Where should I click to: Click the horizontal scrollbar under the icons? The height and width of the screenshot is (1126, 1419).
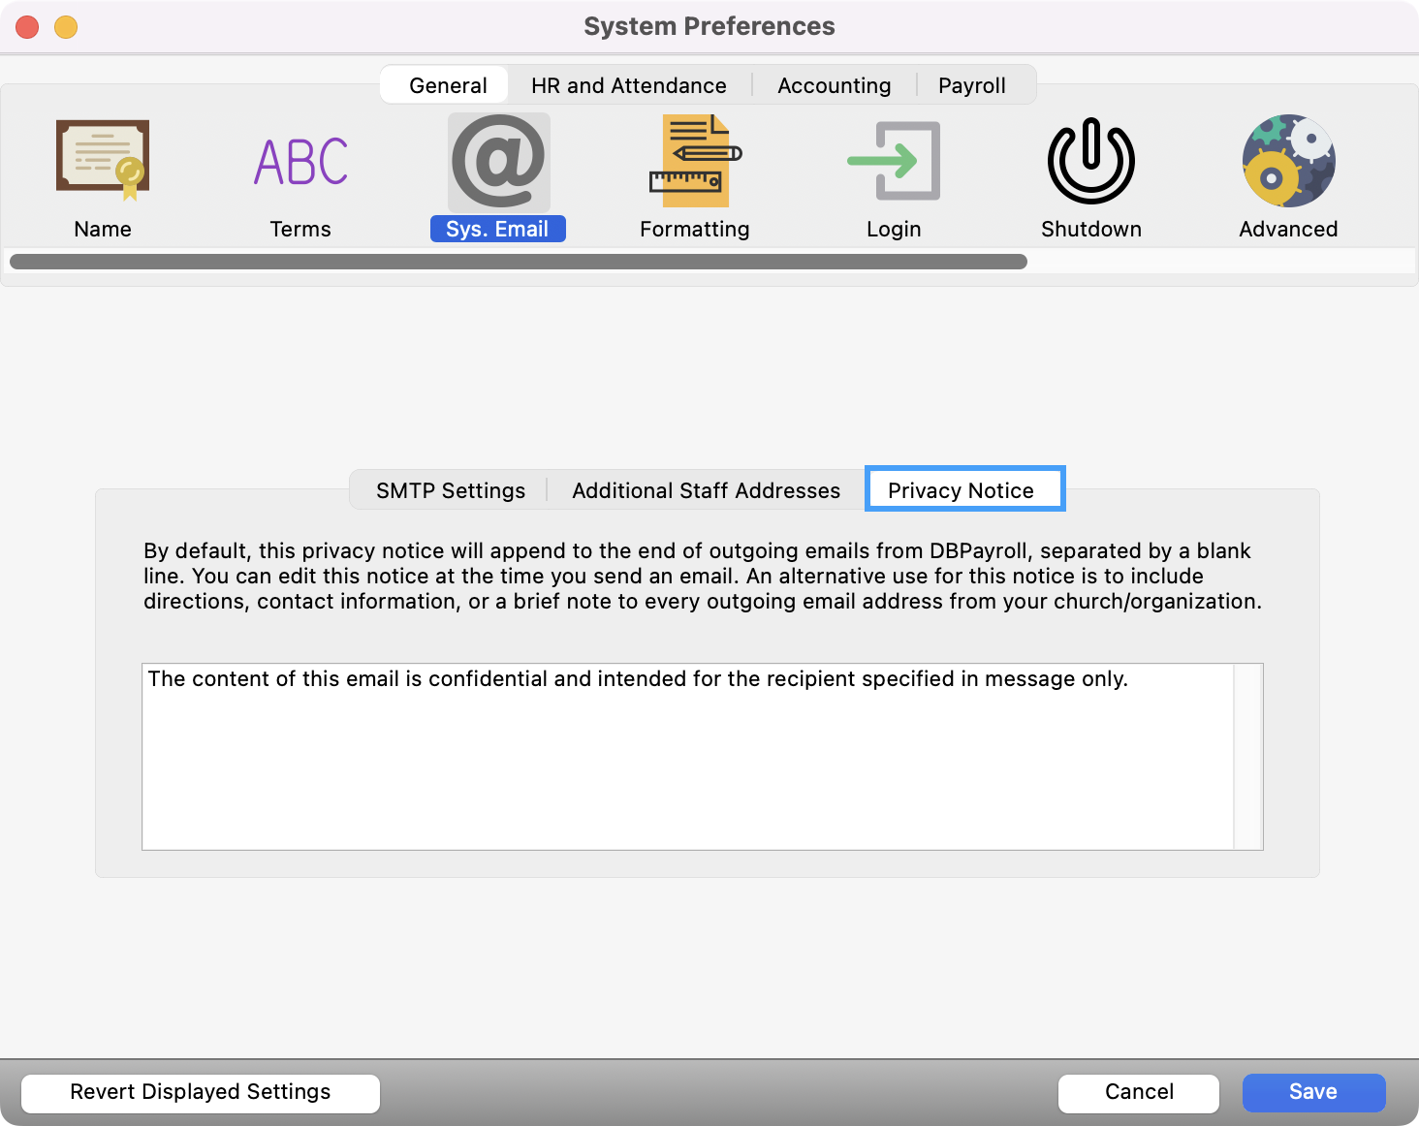tap(518, 262)
